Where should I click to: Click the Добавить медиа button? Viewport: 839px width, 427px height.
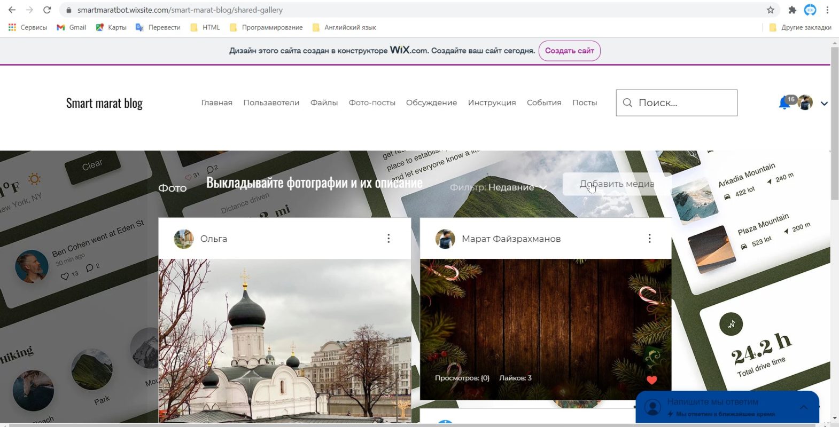(x=617, y=184)
